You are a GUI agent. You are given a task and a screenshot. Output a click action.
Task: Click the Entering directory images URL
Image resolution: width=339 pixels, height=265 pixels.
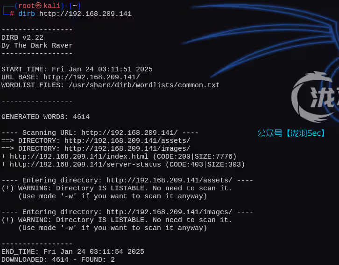[x=169, y=212]
